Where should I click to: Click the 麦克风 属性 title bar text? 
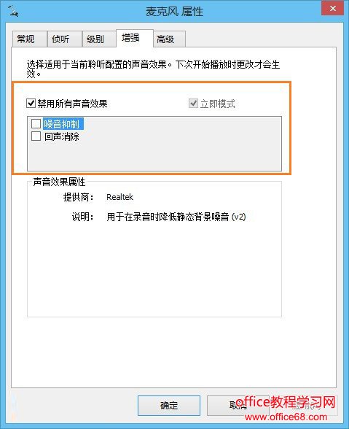[x=174, y=12]
